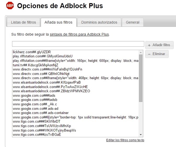Image resolution: width=176 pixels, height=147 pixels.
Task: Select the Añada sus filtros tab
Action: [58, 22]
